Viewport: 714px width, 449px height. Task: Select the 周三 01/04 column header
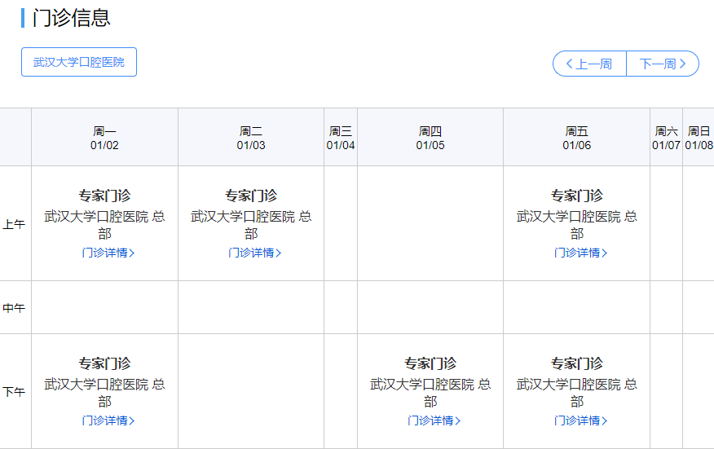(x=341, y=138)
